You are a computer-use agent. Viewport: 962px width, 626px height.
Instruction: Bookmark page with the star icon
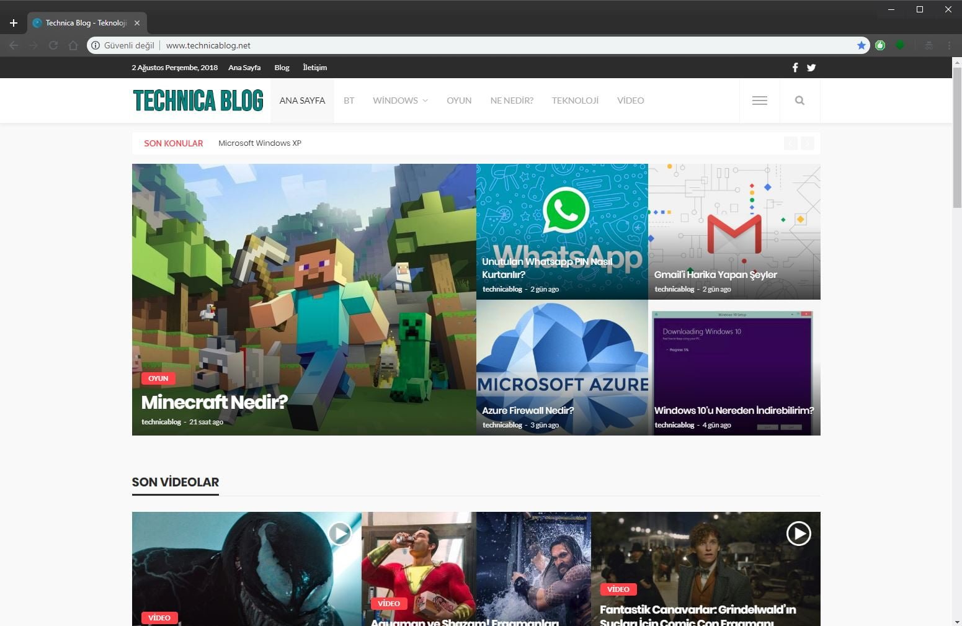[x=862, y=45]
